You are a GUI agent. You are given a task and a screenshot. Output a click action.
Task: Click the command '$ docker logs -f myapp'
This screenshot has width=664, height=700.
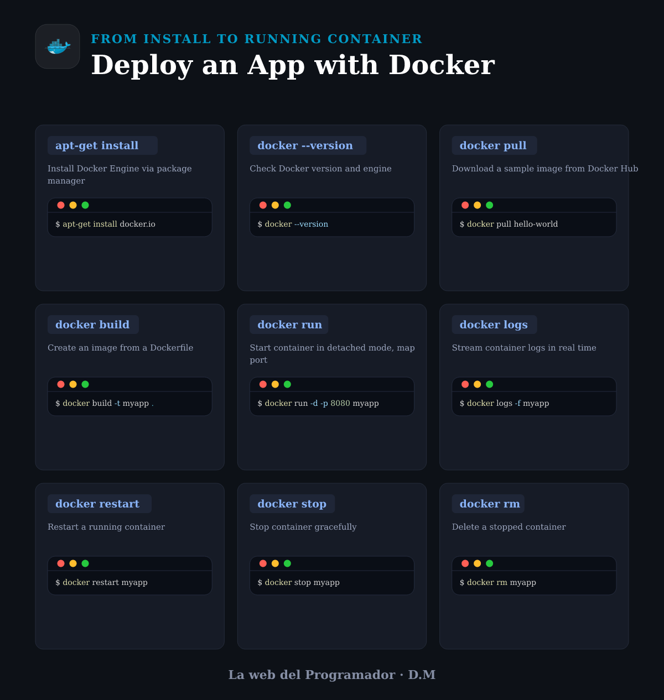tap(504, 404)
